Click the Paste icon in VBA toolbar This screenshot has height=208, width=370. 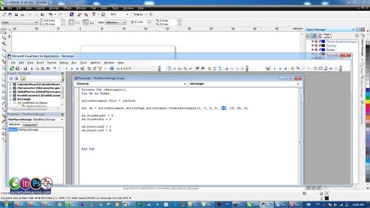pos(42,68)
